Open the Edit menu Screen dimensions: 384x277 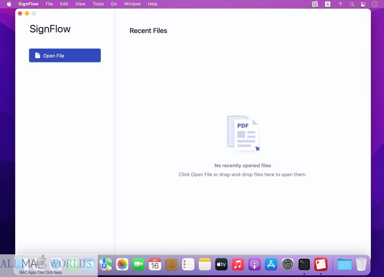pyautogui.click(x=64, y=4)
